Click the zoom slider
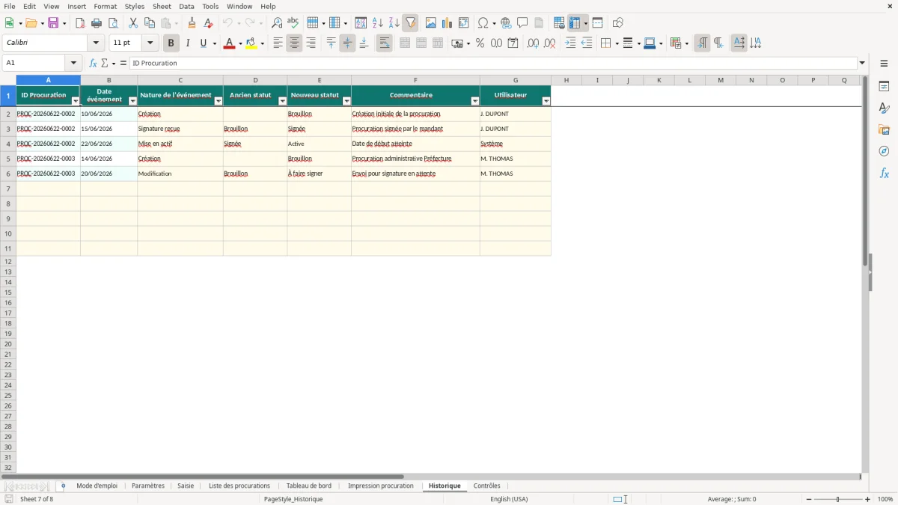 click(x=837, y=499)
